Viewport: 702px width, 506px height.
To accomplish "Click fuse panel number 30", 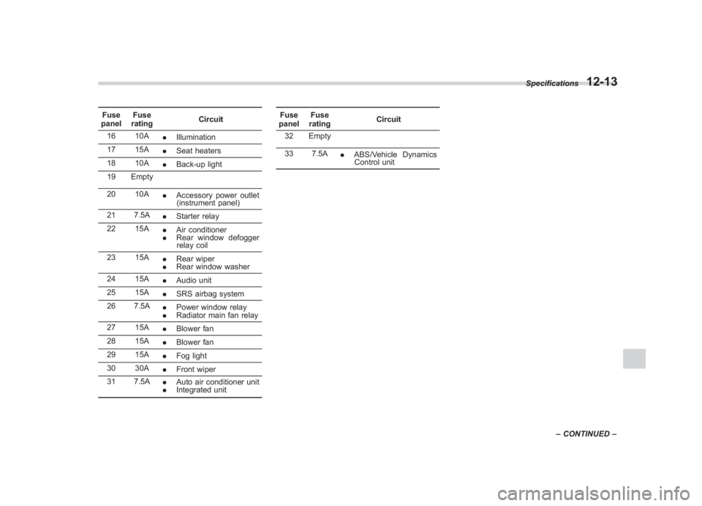I will pyautogui.click(x=111, y=368).
